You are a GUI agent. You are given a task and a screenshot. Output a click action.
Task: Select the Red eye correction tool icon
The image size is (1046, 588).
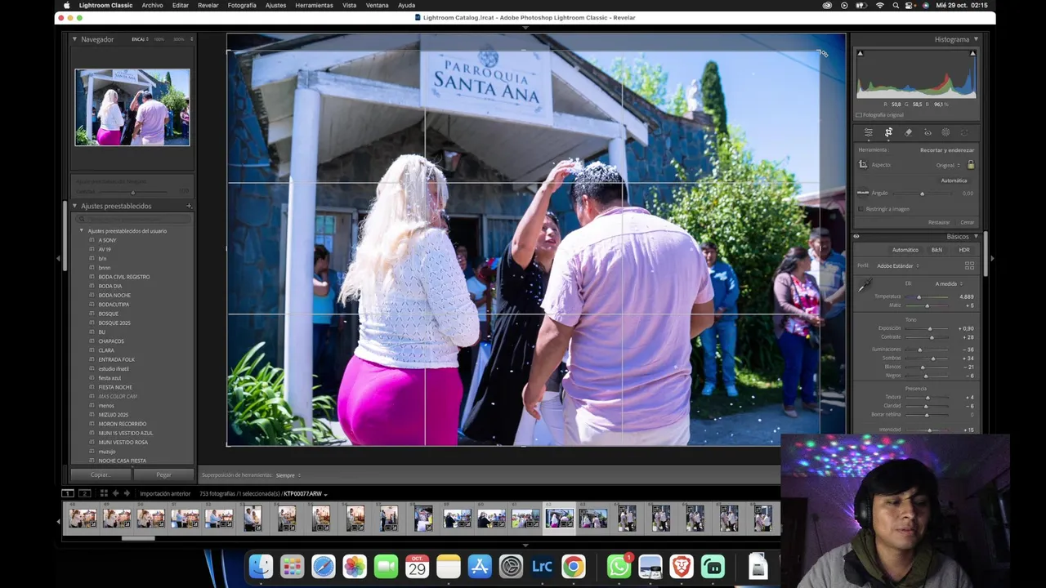tap(928, 132)
